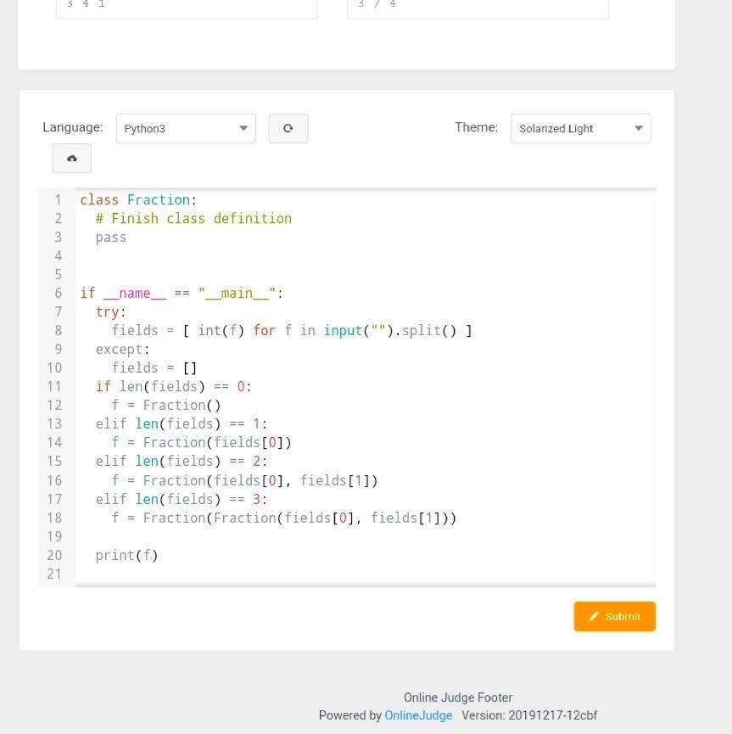Select line number 8 in the editor gutter

click(x=58, y=330)
